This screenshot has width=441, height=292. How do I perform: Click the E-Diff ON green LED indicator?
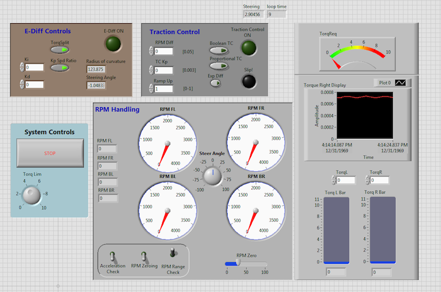pyautogui.click(x=114, y=43)
